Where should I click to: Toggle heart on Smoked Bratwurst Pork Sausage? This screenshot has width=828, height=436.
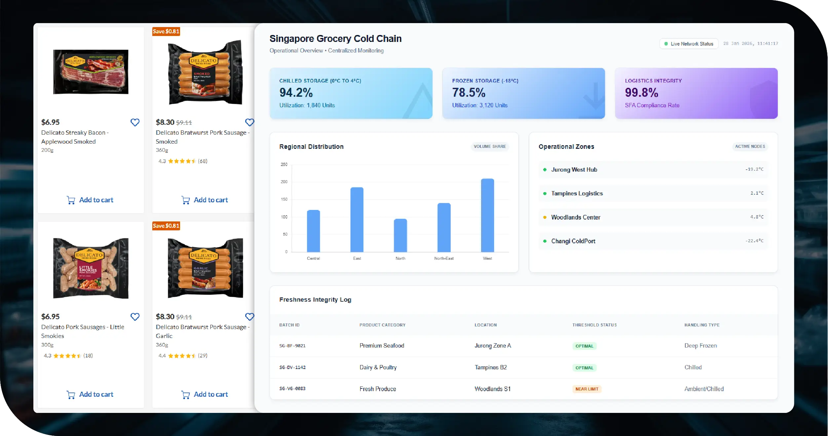(249, 122)
